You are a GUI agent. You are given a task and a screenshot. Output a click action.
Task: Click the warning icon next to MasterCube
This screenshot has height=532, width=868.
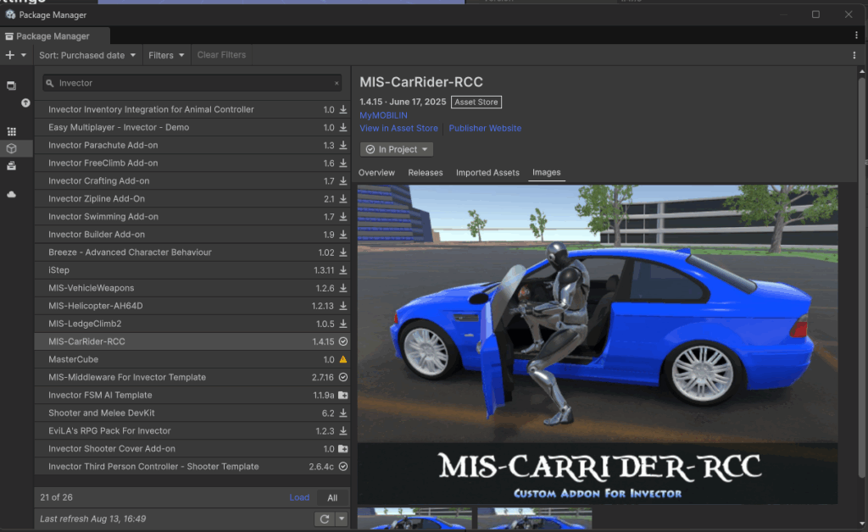point(343,359)
